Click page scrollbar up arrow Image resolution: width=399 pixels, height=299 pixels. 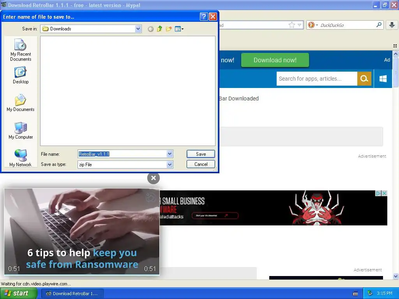coord(395,54)
